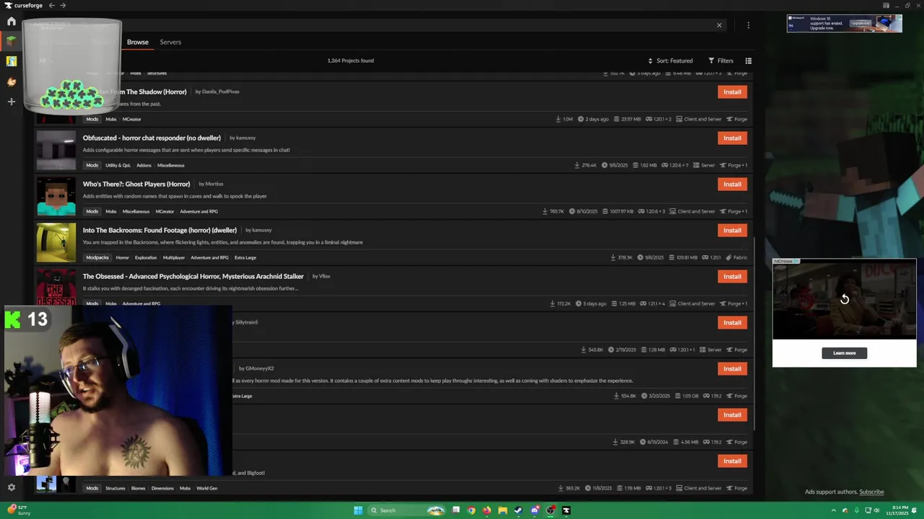Viewport: 924px width, 519px height.
Task: Open the chicken game icon in sidebar
Action: [11, 81]
